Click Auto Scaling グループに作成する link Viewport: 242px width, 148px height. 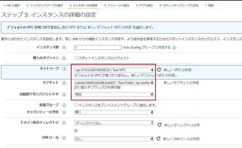147,48
